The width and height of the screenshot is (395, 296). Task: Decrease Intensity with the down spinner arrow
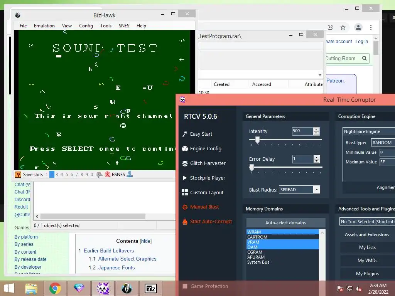316,133
